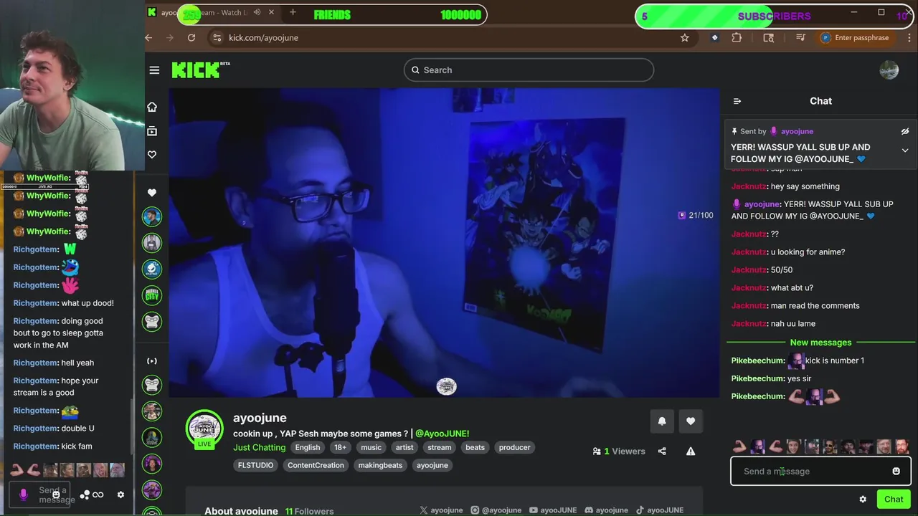Open the Browse icon in sidebar
The width and height of the screenshot is (918, 516).
pyautogui.click(x=152, y=131)
